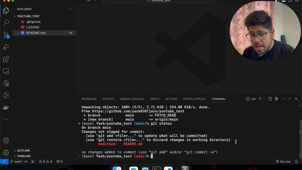Click the terminal scrollbar
Viewport: 302px width, 170px height.
(x=300, y=138)
